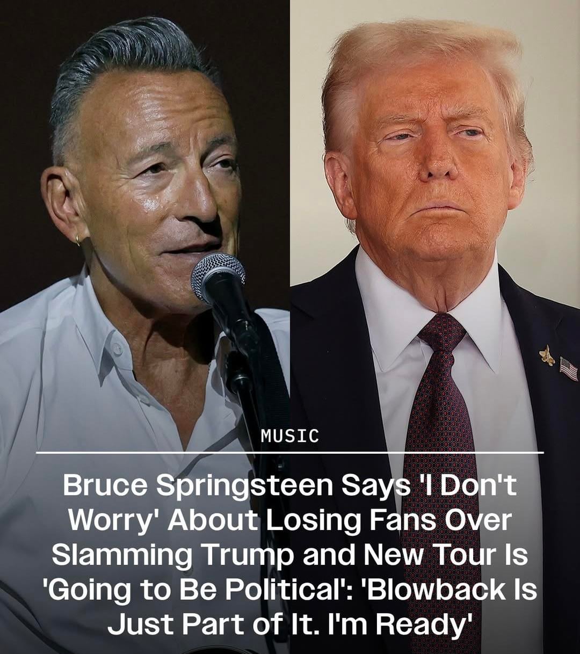This screenshot has height=654, width=580.
Task: Select the photo of the man in suit and tie
Action: (x=435, y=327)
